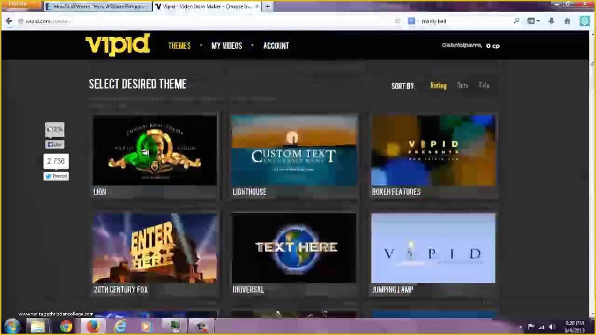Click the Facebook Like button in the share sidebar
The width and height of the screenshot is (596, 335).
(x=55, y=144)
